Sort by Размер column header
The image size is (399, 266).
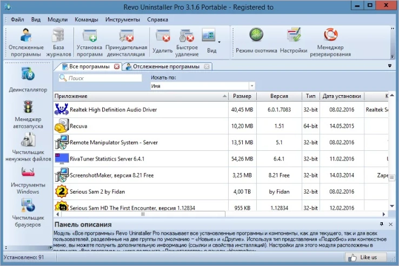click(x=242, y=96)
